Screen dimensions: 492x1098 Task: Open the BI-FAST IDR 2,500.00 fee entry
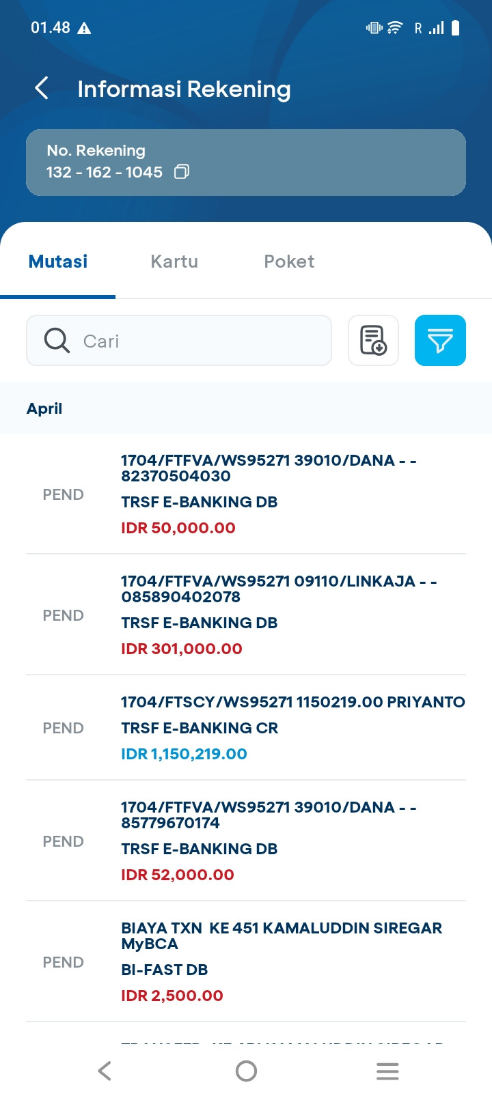[246, 961]
